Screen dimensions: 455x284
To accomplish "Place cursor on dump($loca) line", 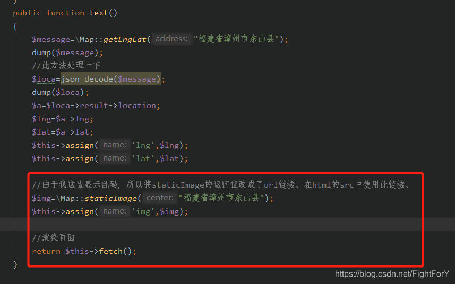I will click(60, 92).
